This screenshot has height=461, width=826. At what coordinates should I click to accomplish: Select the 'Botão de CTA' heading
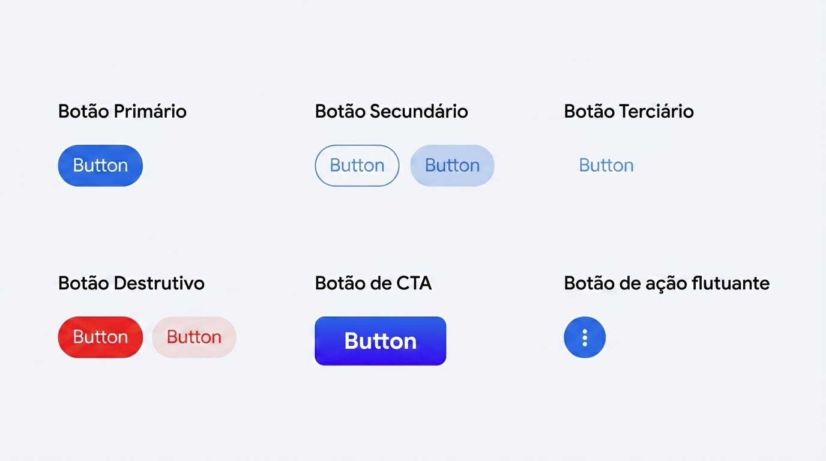point(373,283)
